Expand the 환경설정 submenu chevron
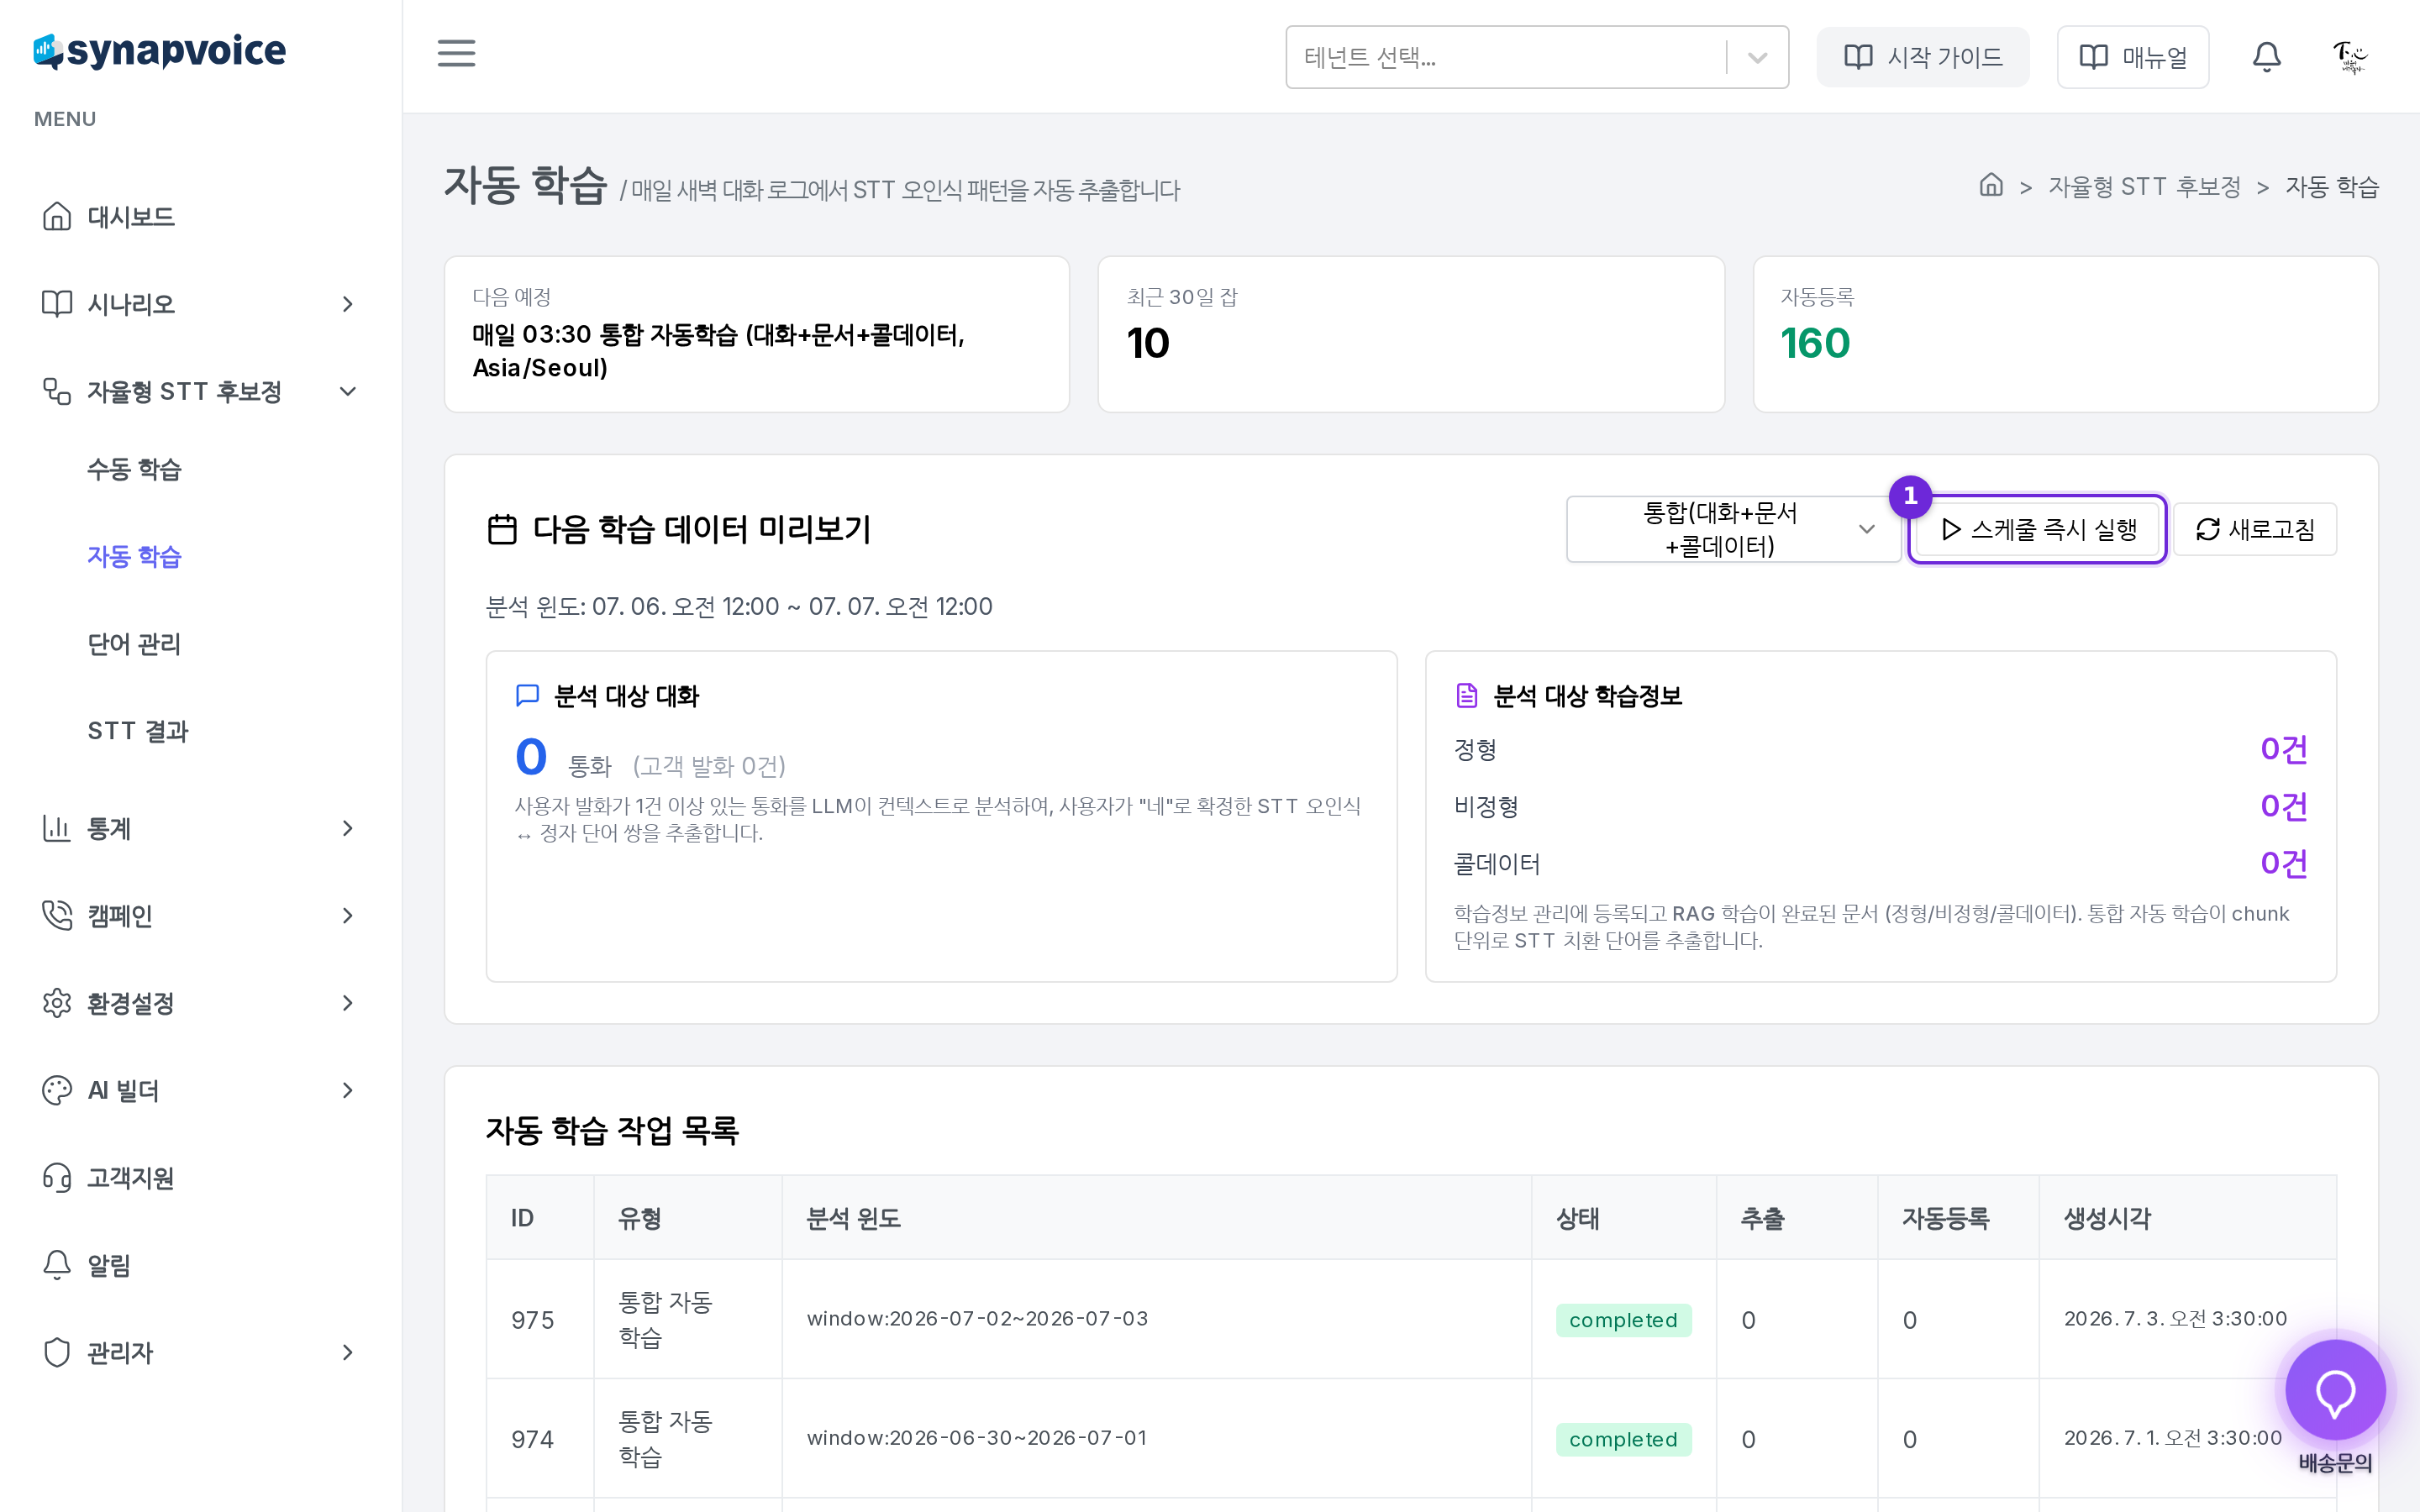Screen dimensions: 2420x1512 [x=347, y=1003]
